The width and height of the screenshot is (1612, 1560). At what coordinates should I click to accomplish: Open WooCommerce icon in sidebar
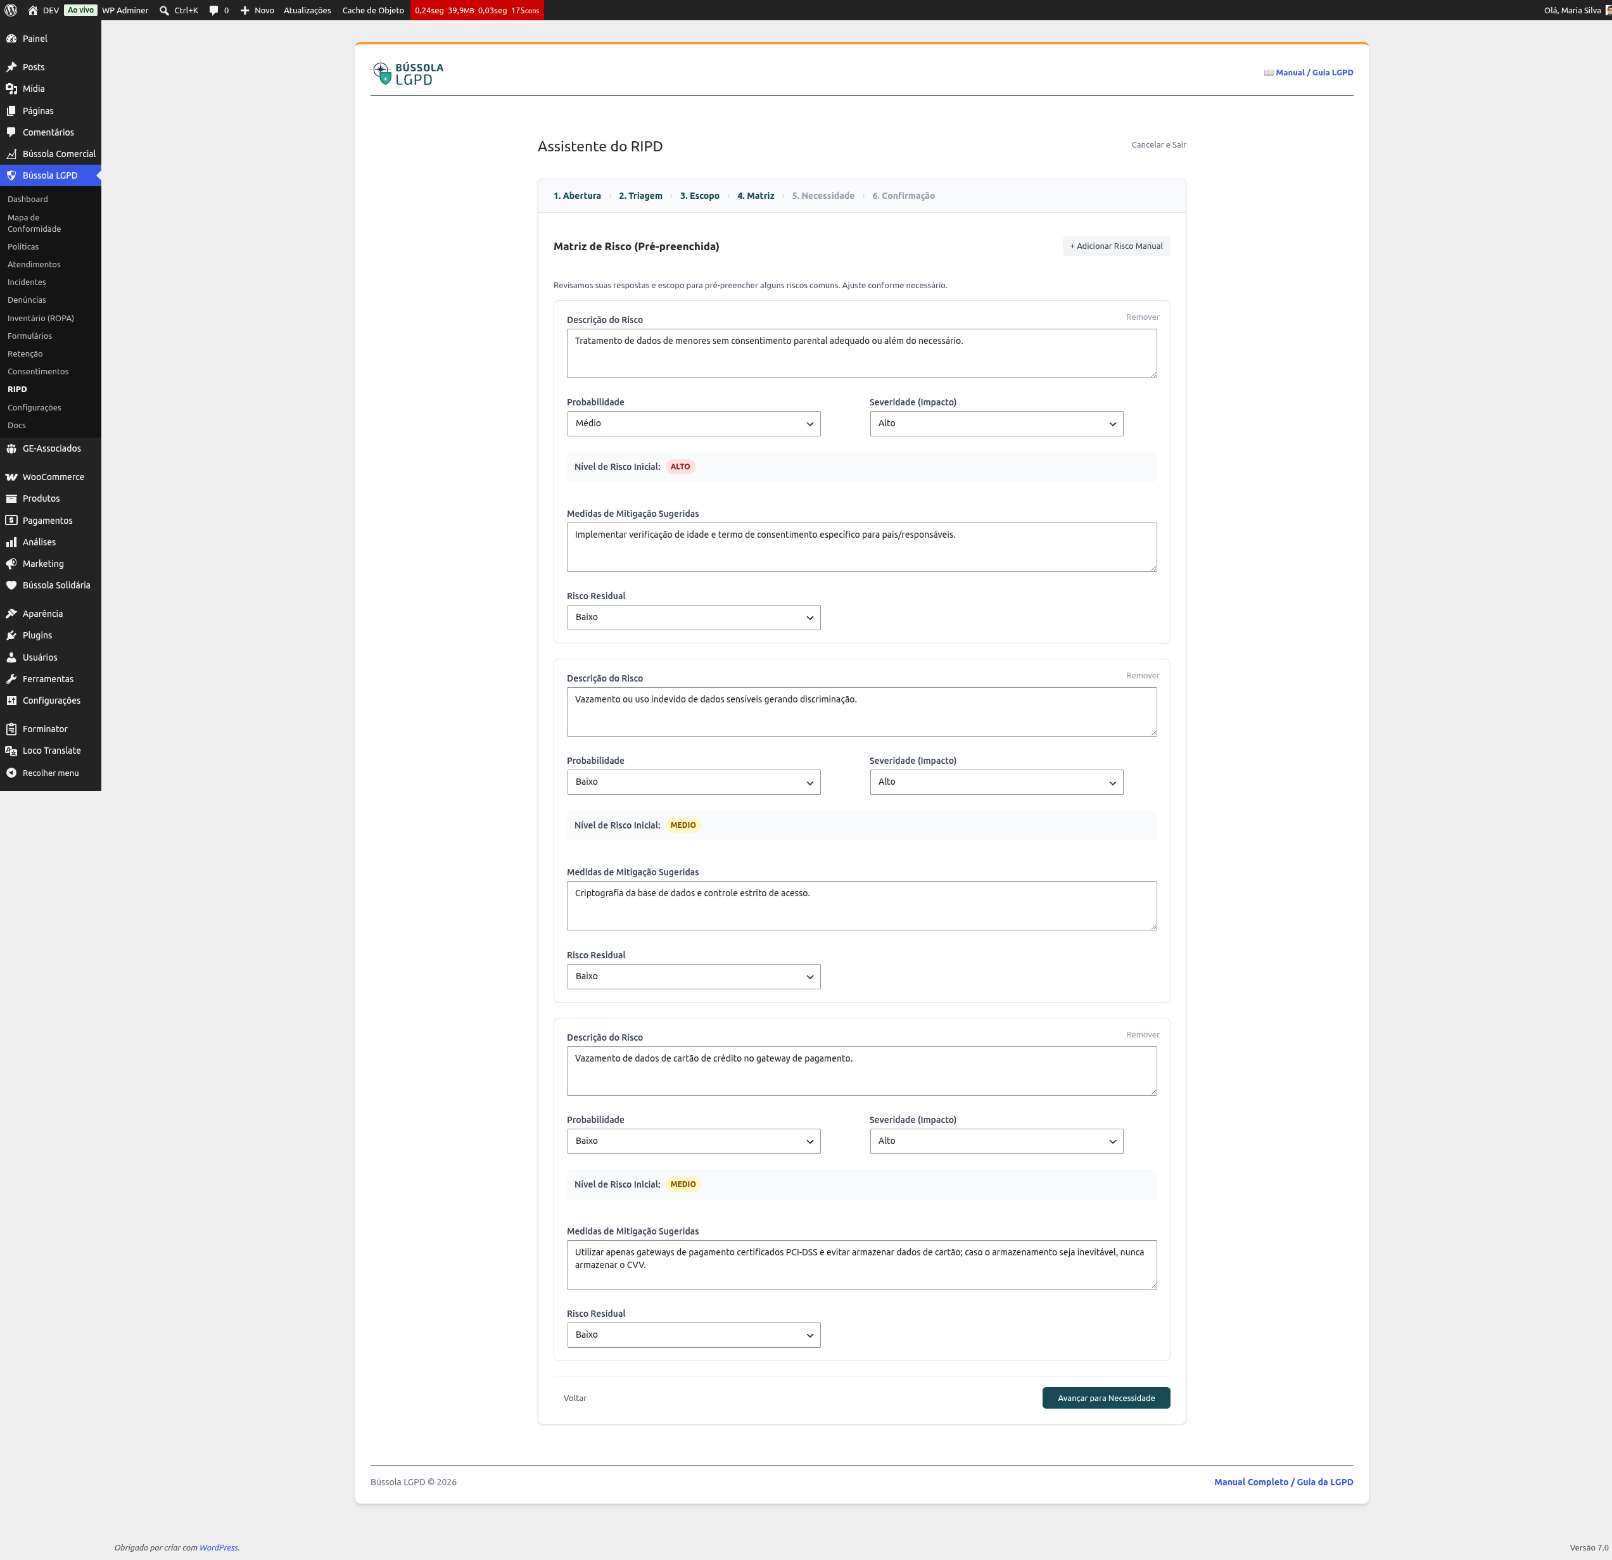11,477
